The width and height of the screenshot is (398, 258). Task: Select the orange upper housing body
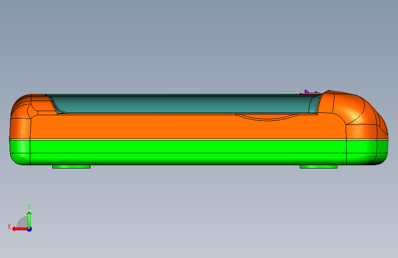[x=188, y=127]
